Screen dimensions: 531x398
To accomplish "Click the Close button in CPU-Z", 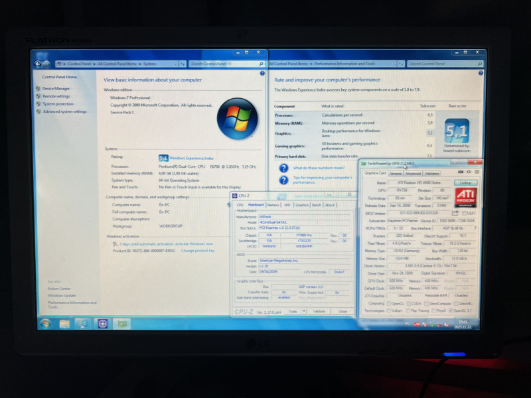I will 342,311.
